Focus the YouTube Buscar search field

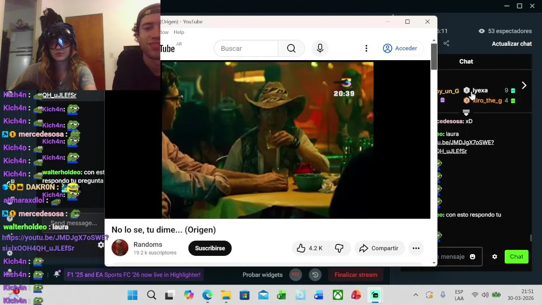(246, 48)
